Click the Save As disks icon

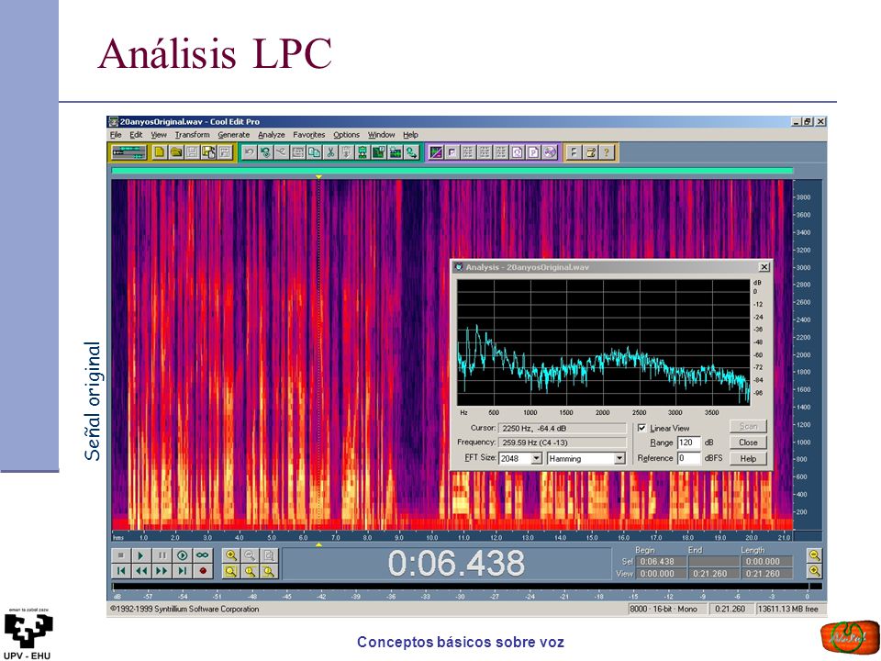point(208,152)
